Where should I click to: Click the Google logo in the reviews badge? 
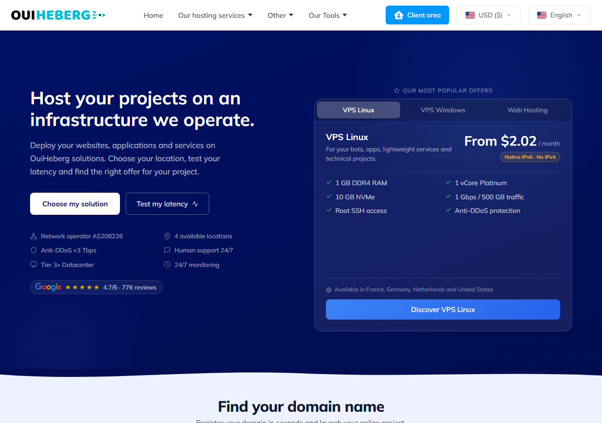click(x=48, y=287)
